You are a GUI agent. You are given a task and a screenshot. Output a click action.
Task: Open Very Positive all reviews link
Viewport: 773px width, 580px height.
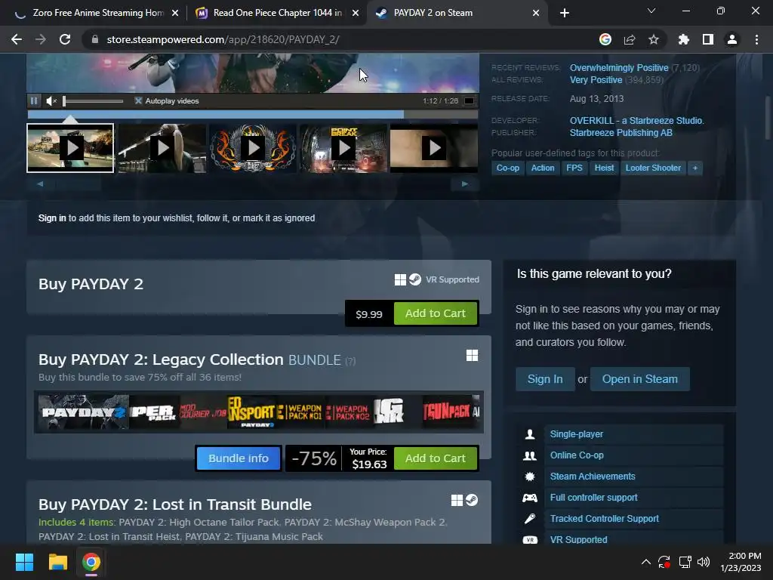tap(596, 80)
